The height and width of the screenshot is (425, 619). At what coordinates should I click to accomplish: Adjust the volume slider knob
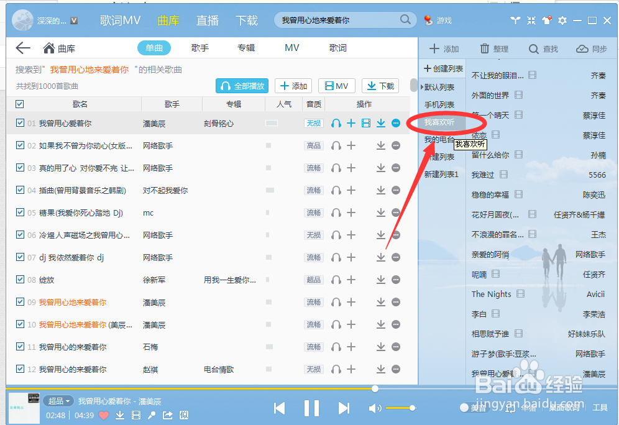pos(412,408)
